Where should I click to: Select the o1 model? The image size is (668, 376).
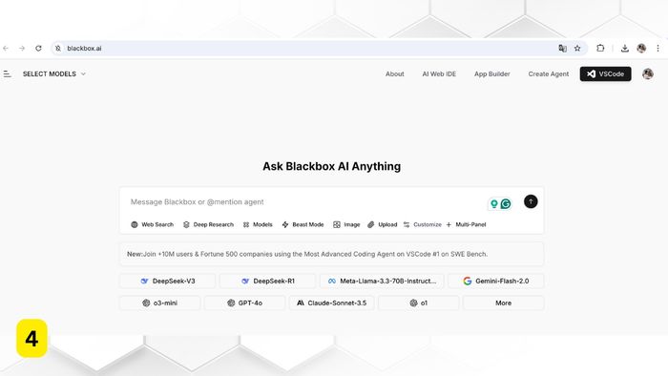pos(418,303)
